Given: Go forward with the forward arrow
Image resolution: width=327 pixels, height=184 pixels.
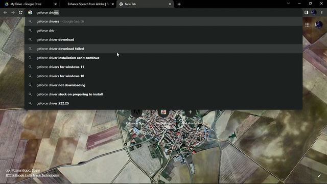Looking at the screenshot, I should coord(13,12).
